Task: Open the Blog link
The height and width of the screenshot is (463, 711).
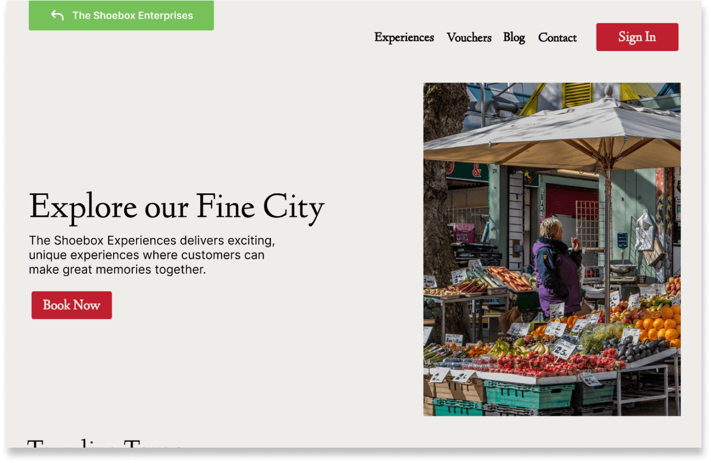Action: pos(514,37)
